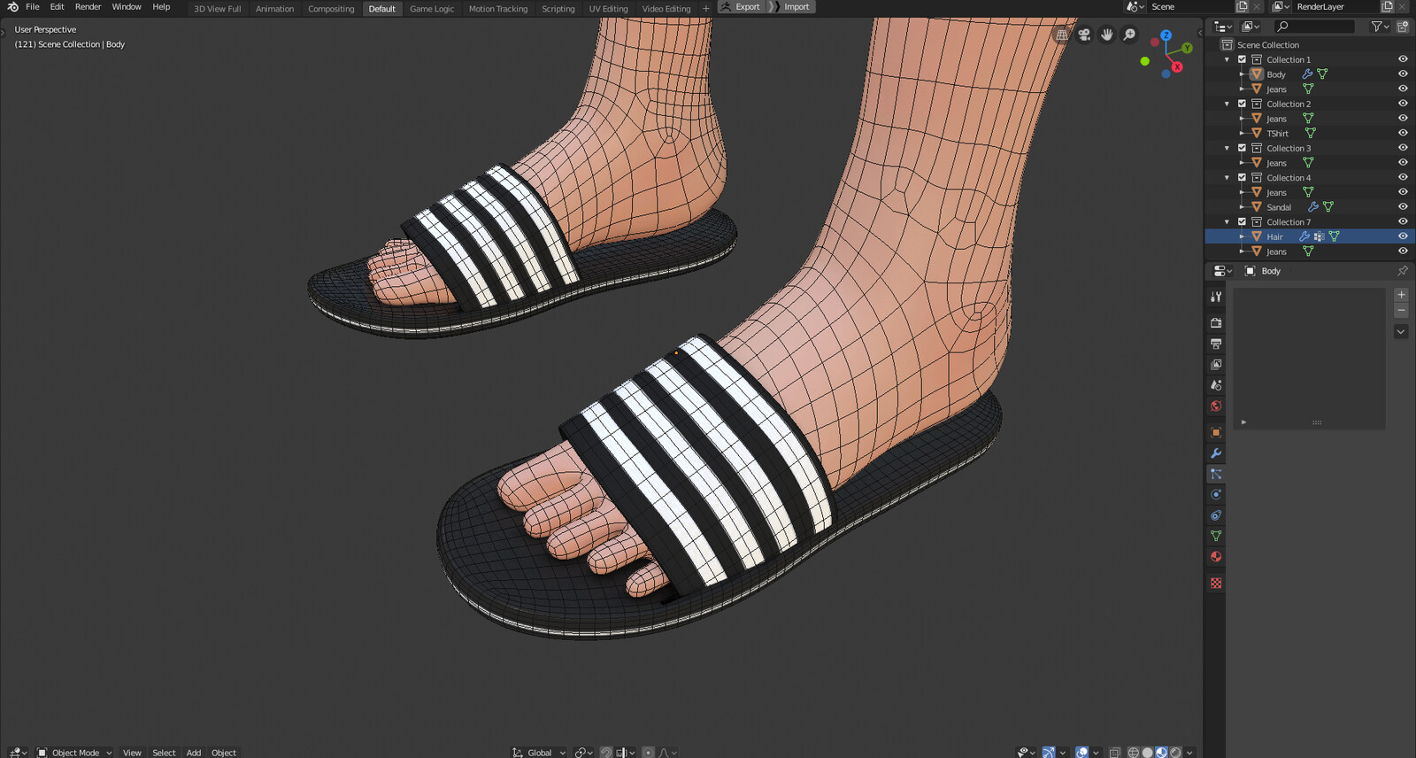Open the Modifiers wrench properties tab
This screenshot has height=758, width=1416.
pyautogui.click(x=1216, y=453)
